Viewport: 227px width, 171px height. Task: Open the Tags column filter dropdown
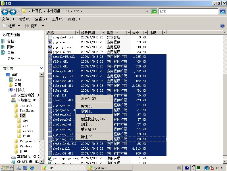point(164,33)
